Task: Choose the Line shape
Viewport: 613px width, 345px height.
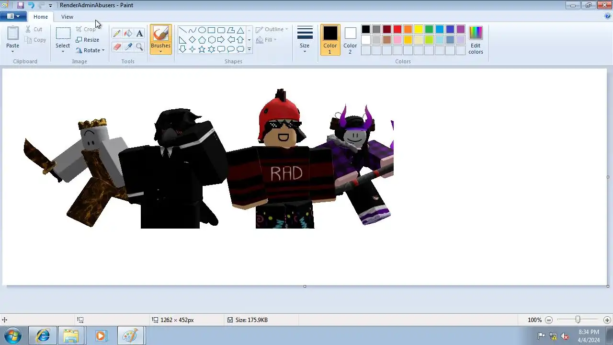Action: click(x=182, y=30)
